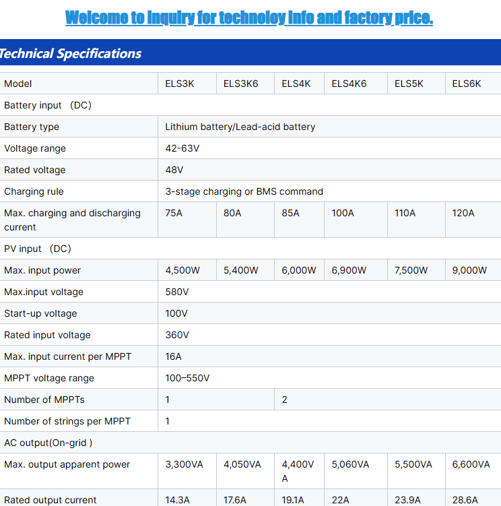Click the '6,000W' max input power cell

299,270
